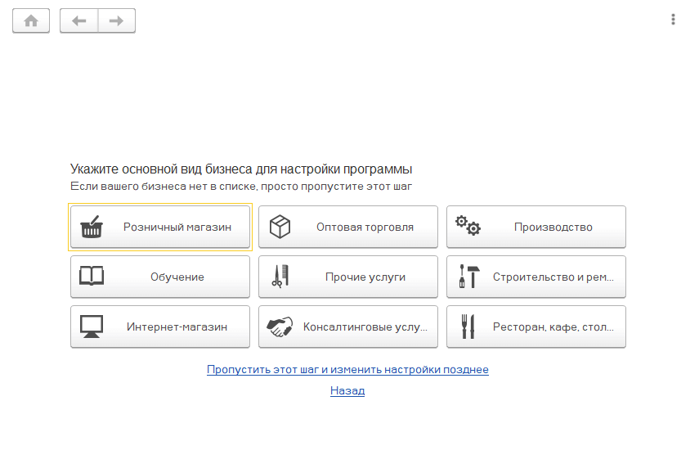
Task: Open the three-dot more options menu
Action: (673, 19)
